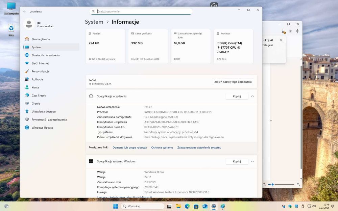Open Konta settings

51,87
